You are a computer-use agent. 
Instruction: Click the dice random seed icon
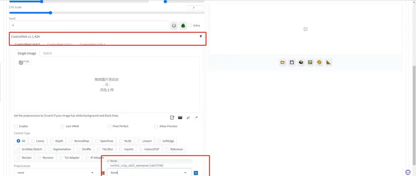(x=174, y=25)
